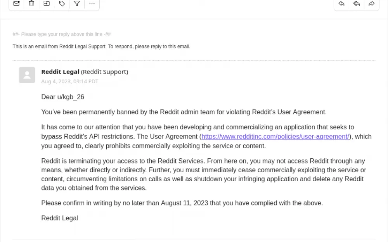Forward this email
Viewport: 388px width, 242px height.
point(371,3)
